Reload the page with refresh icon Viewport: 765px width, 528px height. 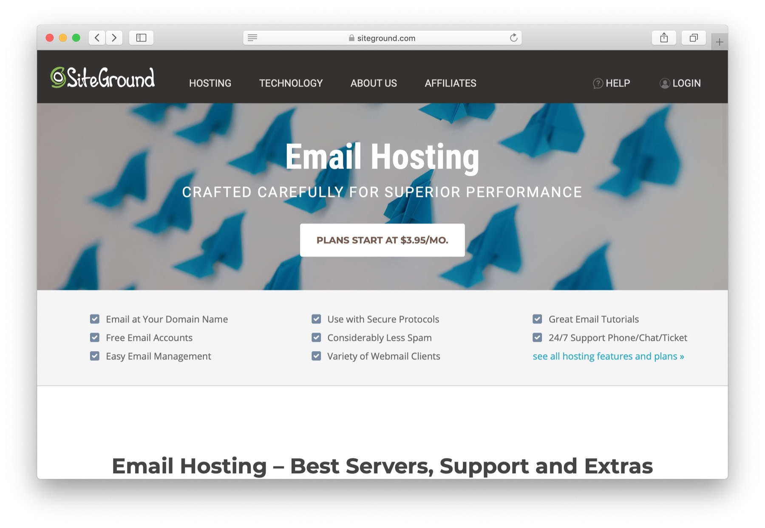click(x=513, y=38)
